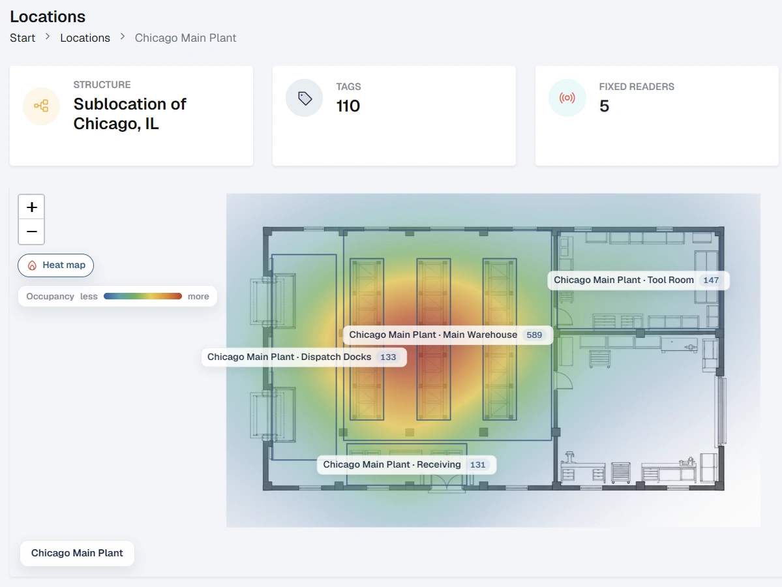Open the Sublocation of Chicago, IL card

click(x=131, y=115)
